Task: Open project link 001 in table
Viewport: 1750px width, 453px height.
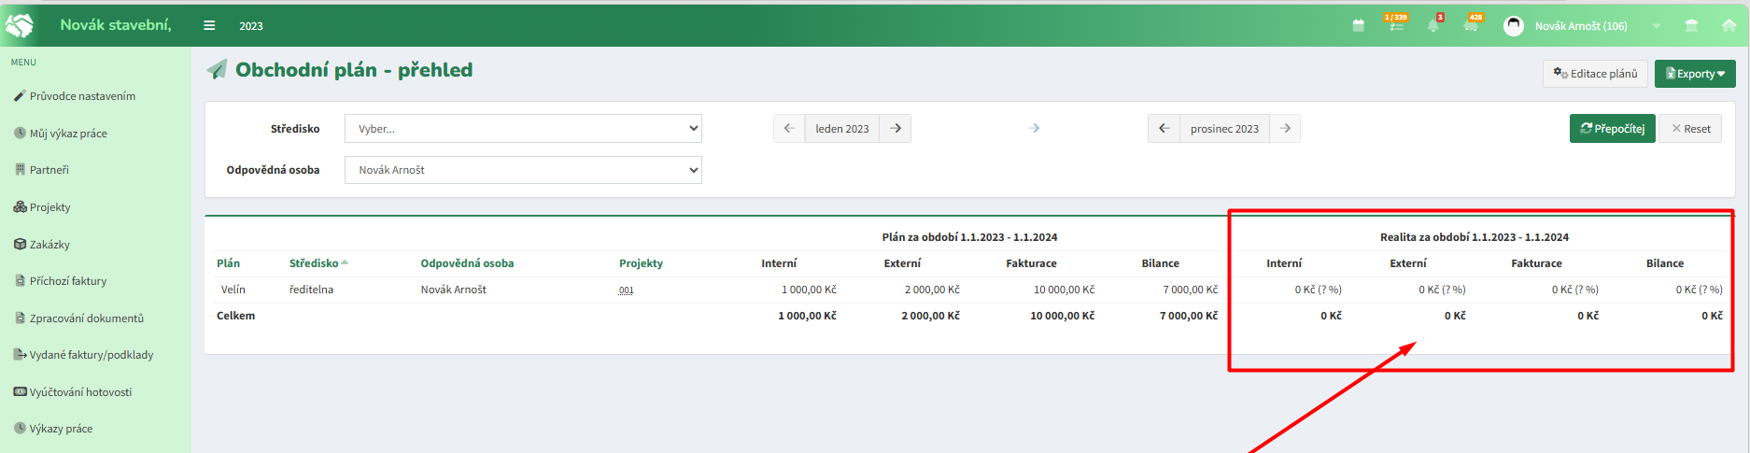Action: (626, 290)
